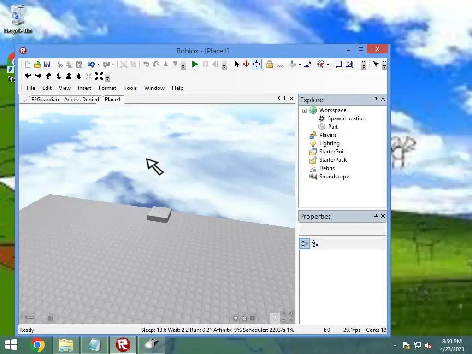Screen dimensions: 472x354
Task: Pan the camera left with the curved arrow
Action: (28, 76)
